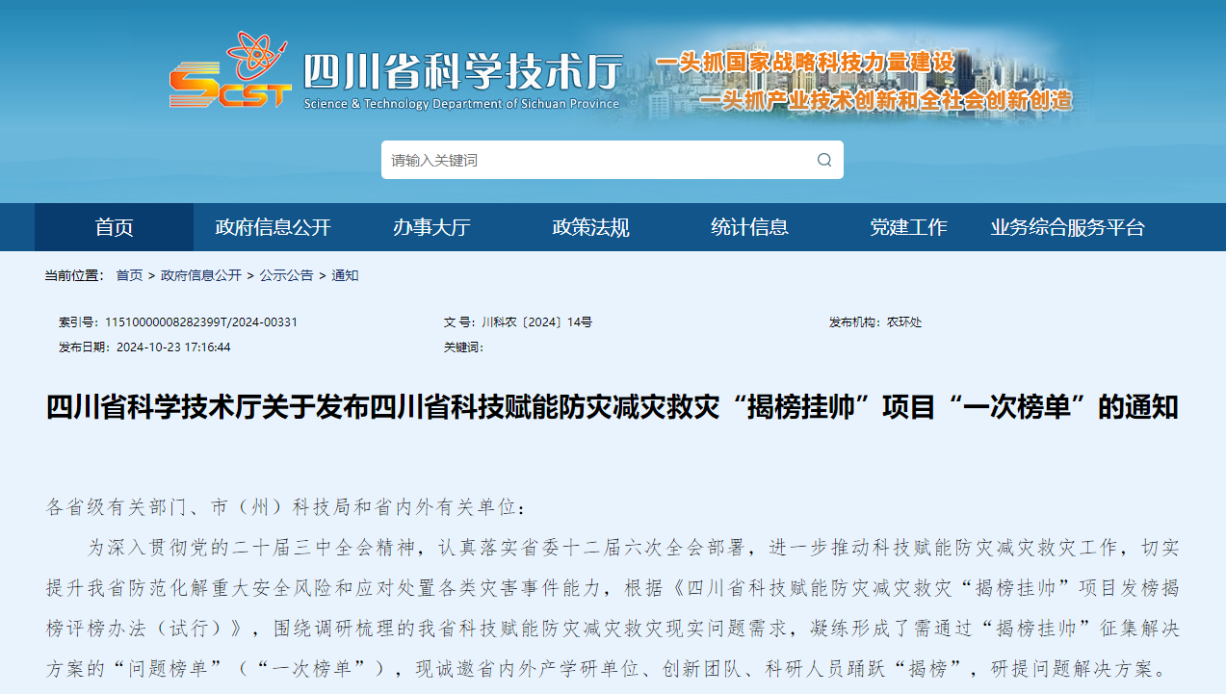
Task: Click the publishing organization 农环处
Action: tap(904, 321)
